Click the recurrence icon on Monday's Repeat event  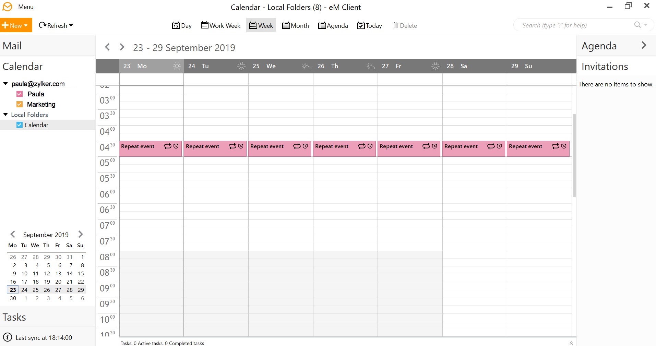[168, 146]
